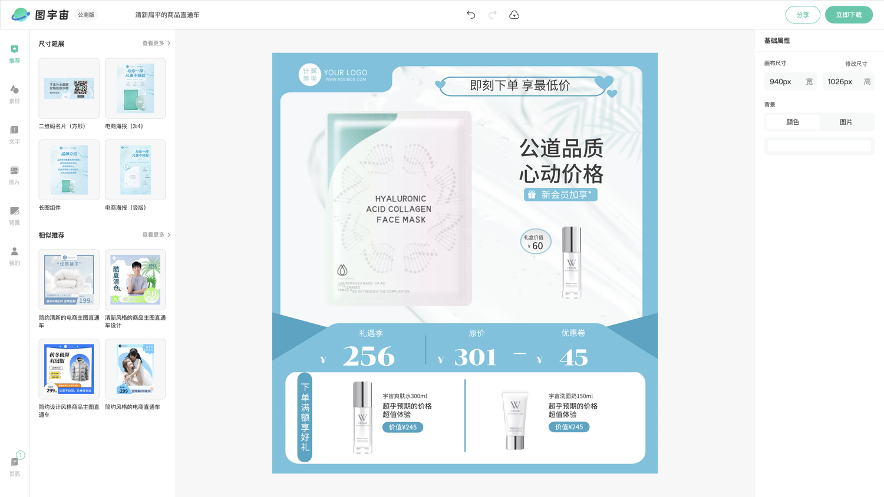Screen dimensions: 884x497
Task: Select the face mask product image
Action: [400, 208]
